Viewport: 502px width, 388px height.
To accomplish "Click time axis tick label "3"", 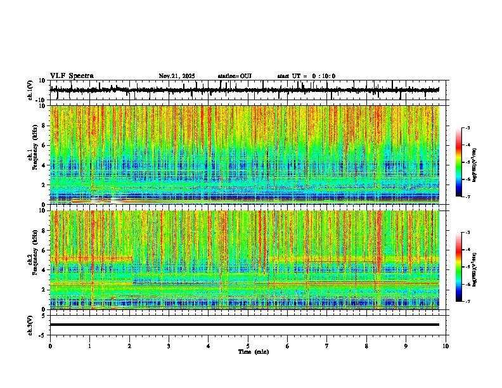I will (169, 346).
